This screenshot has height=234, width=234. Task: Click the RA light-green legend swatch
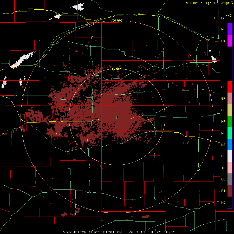(x=230, y=133)
